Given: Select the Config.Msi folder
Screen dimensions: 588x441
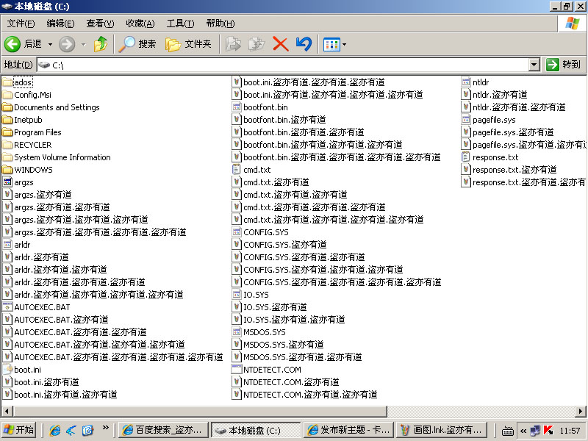Looking at the screenshot, I should point(27,95).
